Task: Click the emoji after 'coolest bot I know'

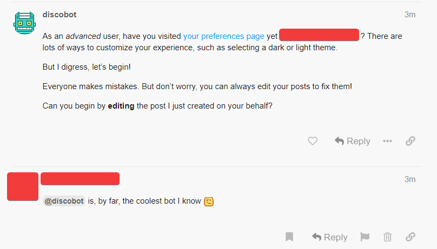Action: (x=209, y=201)
